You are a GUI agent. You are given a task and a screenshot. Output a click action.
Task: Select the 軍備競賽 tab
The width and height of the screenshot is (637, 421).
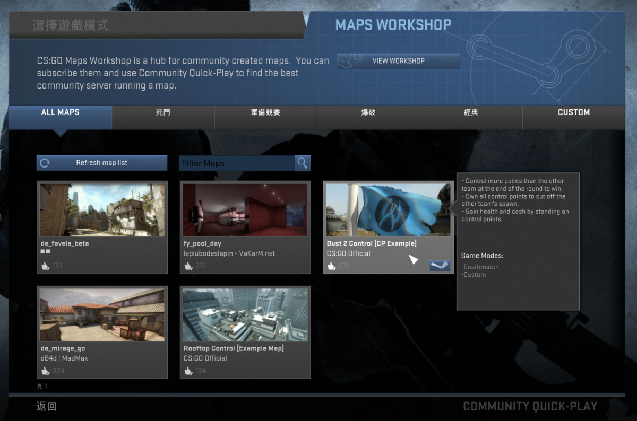click(x=265, y=112)
